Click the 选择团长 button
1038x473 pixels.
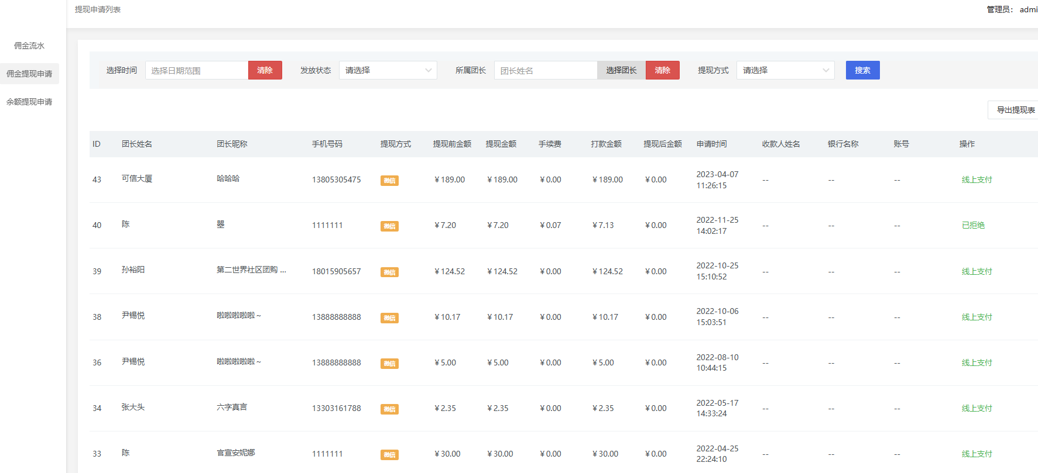click(621, 70)
